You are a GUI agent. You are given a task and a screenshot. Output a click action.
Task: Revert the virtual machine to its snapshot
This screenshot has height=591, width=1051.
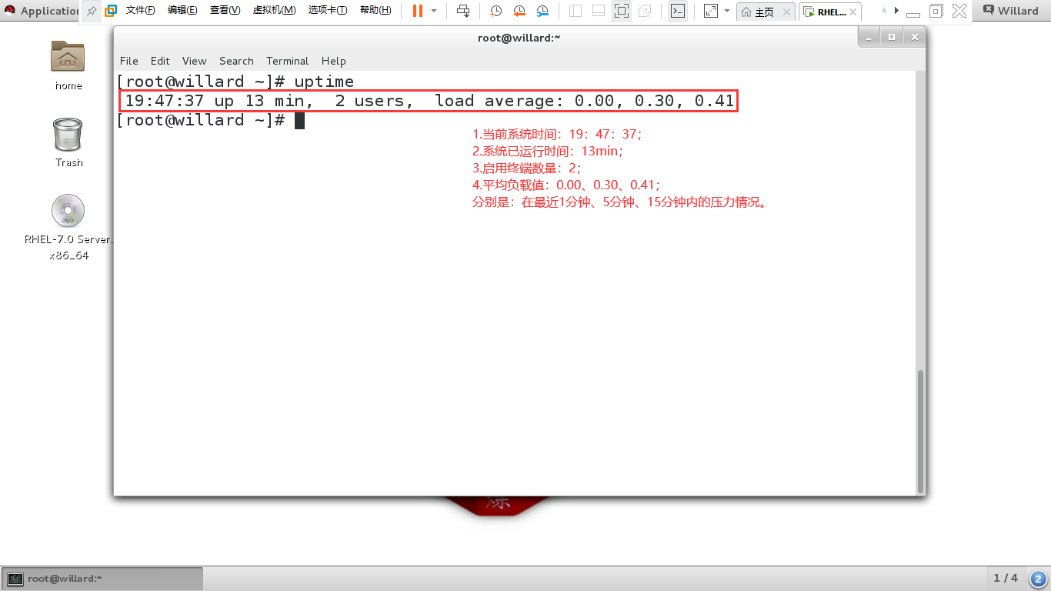[519, 12]
